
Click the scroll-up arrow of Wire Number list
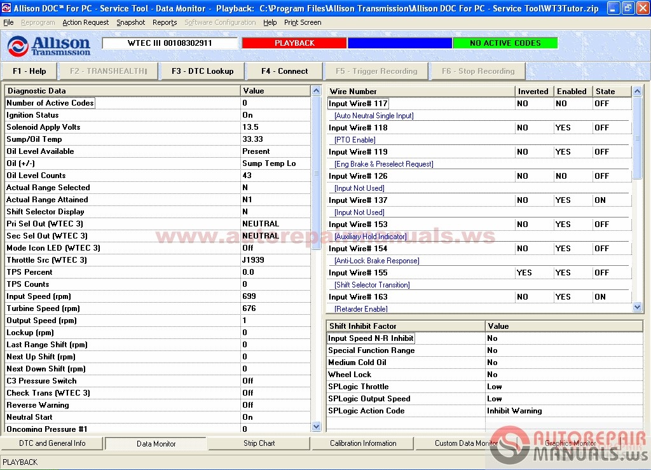pyautogui.click(x=637, y=92)
